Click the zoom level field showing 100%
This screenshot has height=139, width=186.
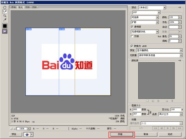pyautogui.click(x=22, y=128)
